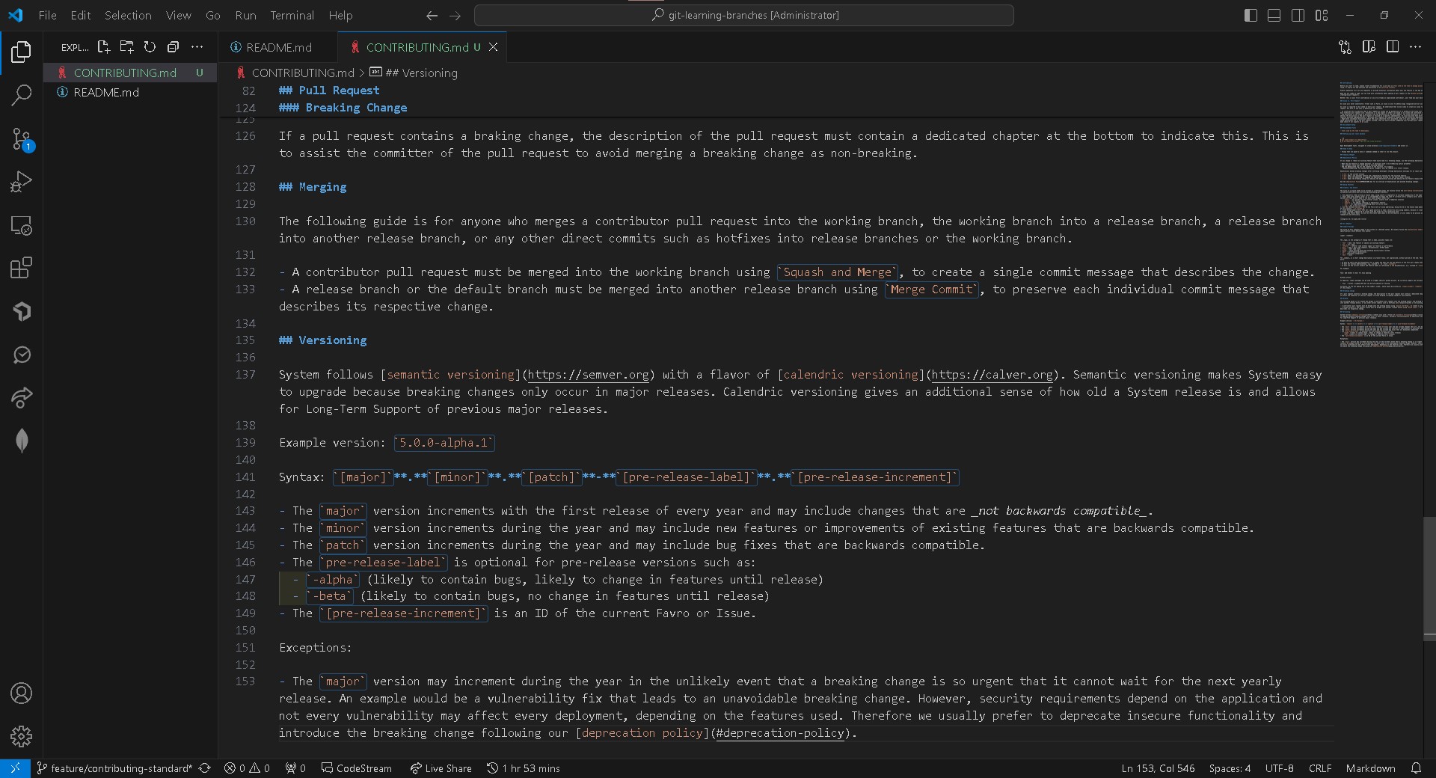This screenshot has height=778, width=1436.
Task: Open the Source Control view
Action: point(21,139)
